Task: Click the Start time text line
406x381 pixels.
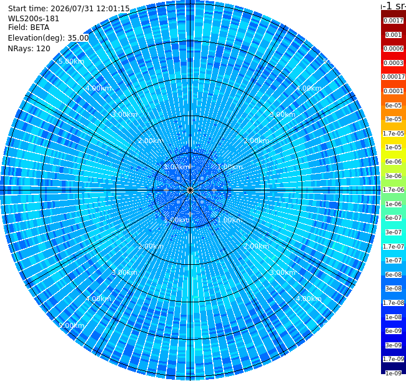Action: 69,9
